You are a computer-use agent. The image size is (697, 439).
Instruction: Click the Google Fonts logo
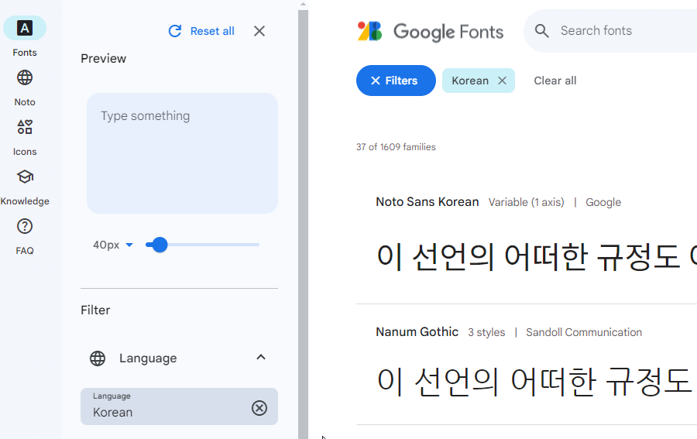pyautogui.click(x=431, y=32)
